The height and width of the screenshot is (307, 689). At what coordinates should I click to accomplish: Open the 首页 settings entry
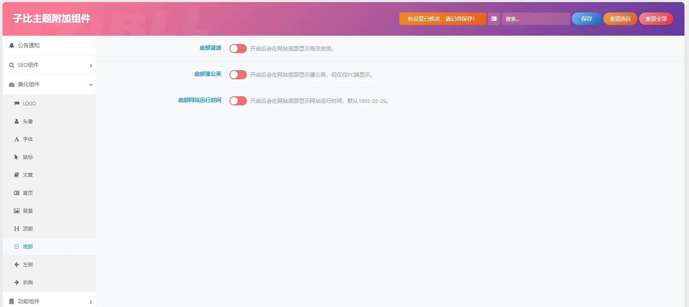[49, 193]
